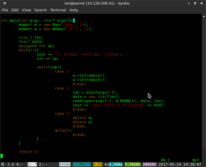Click the 'Man' constructor call
206x167 pixels.
pos(56,25)
